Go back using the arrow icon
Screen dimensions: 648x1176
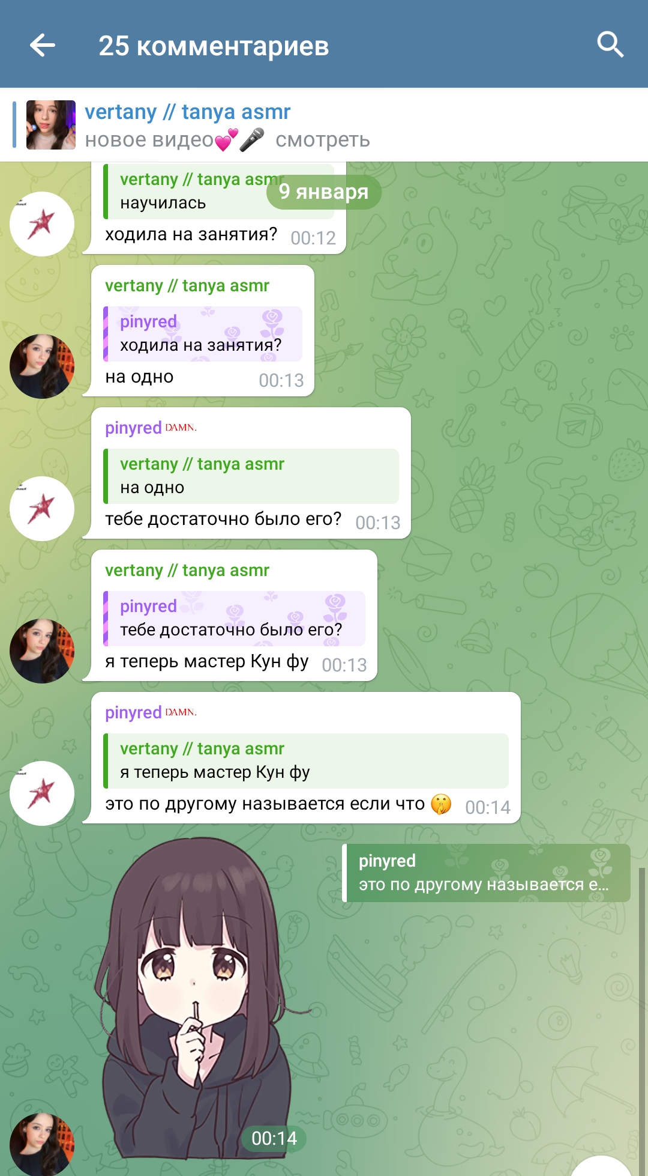pyautogui.click(x=43, y=45)
